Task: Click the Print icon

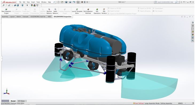Action: click(x=70, y=2)
